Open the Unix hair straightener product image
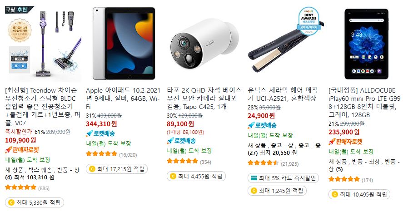The height and width of the screenshot is (212, 403). pos(285,44)
